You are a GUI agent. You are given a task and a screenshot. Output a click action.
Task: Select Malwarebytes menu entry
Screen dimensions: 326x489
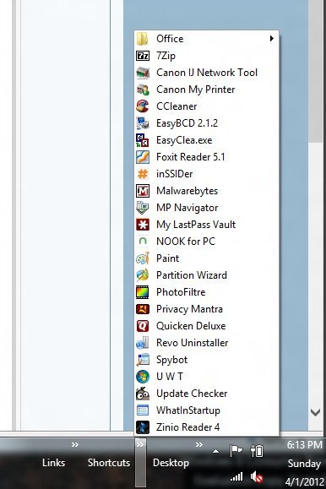[x=206, y=191]
